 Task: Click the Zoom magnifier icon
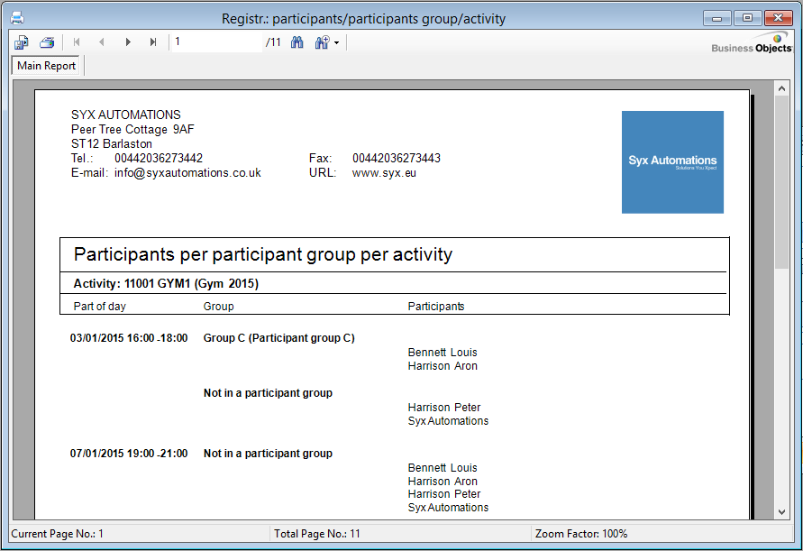(x=321, y=42)
